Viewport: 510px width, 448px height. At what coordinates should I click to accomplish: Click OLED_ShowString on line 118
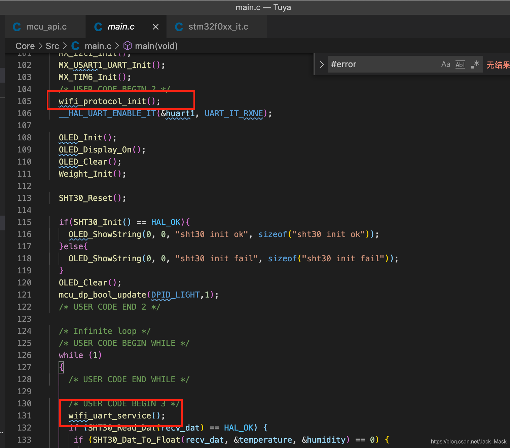[x=105, y=258]
